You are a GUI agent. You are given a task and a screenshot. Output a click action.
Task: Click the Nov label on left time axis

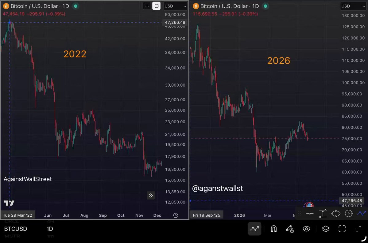[139, 215]
